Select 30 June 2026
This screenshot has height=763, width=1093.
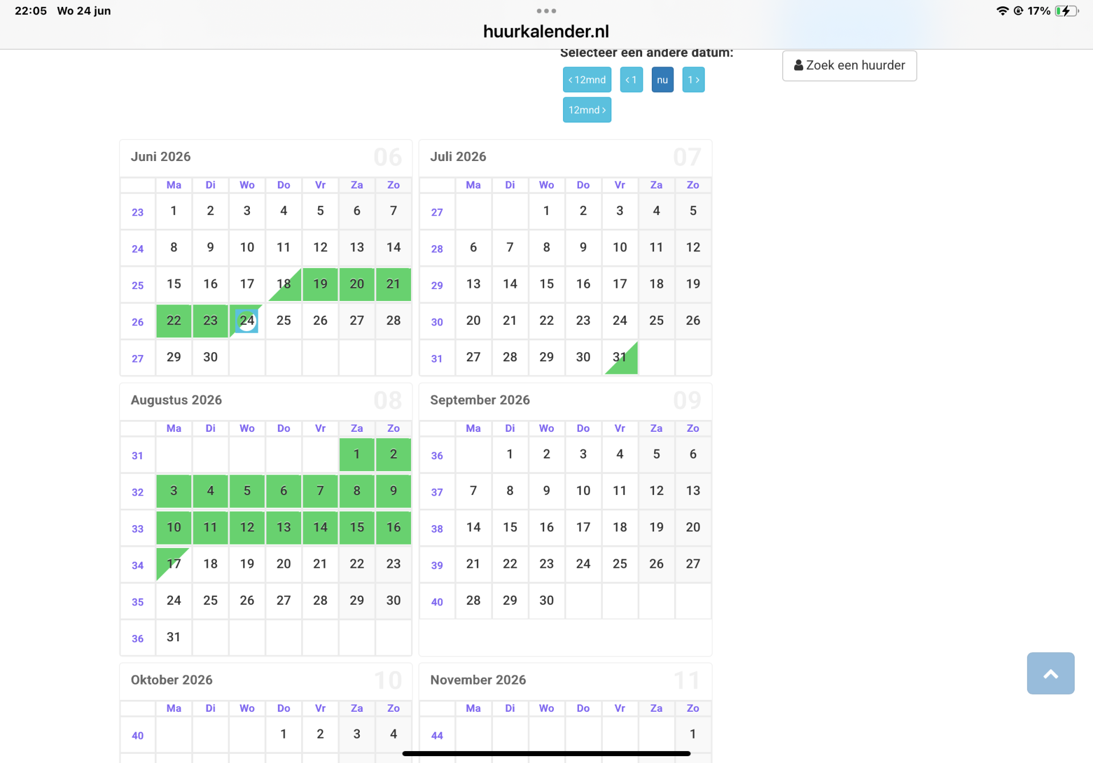tap(211, 357)
